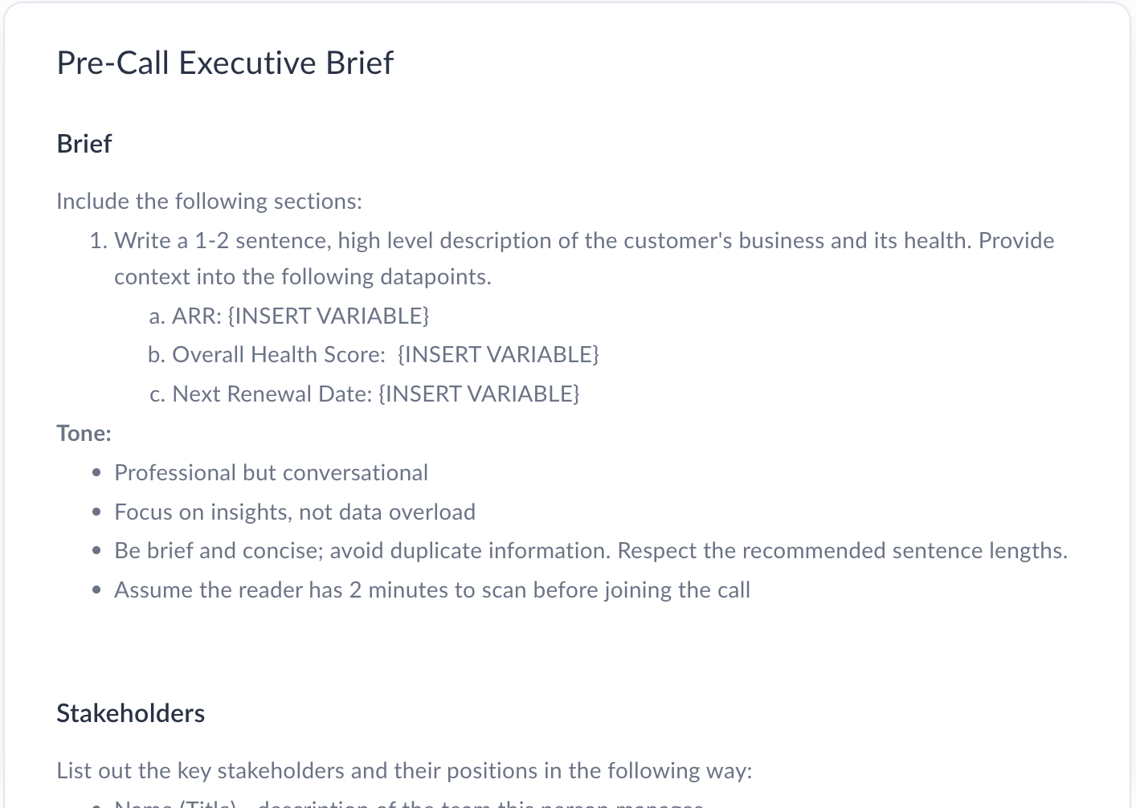The height and width of the screenshot is (808, 1136).
Task: Place cursor in 'Include the following sections' line
Action: [209, 201]
